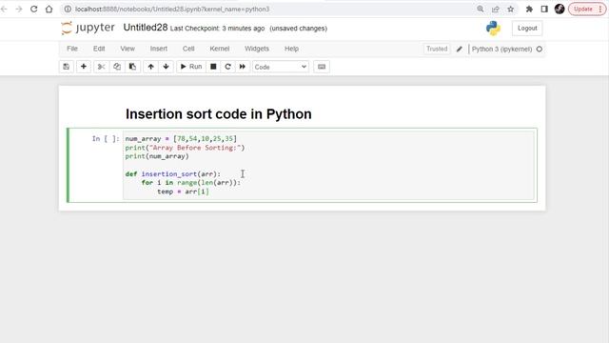This screenshot has width=609, height=343.
Task: Click the Trusted notebook indicator
Action: [x=437, y=49]
